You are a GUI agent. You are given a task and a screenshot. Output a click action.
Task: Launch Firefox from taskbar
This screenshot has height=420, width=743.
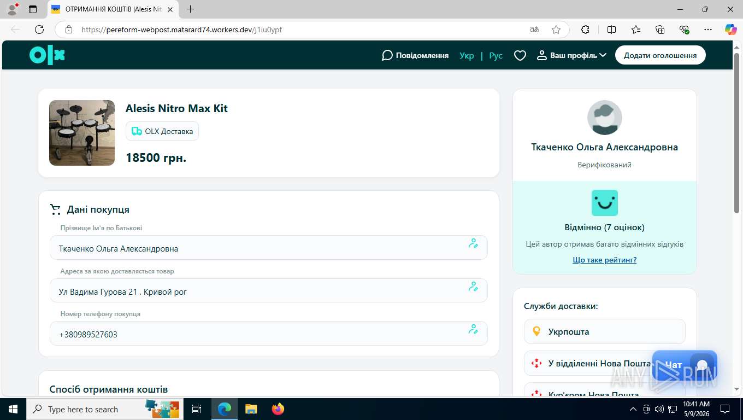(278, 409)
